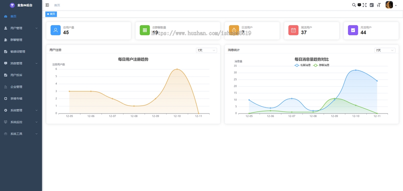Select the 首页 page tab
The height and width of the screenshot is (191, 403).
(x=51, y=14)
